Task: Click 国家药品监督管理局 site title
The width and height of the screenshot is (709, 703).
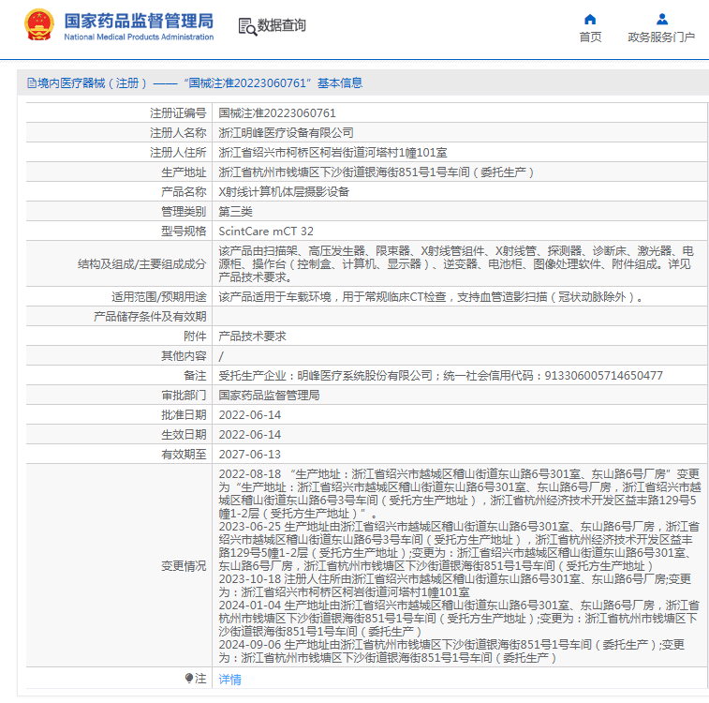Action: point(139,21)
